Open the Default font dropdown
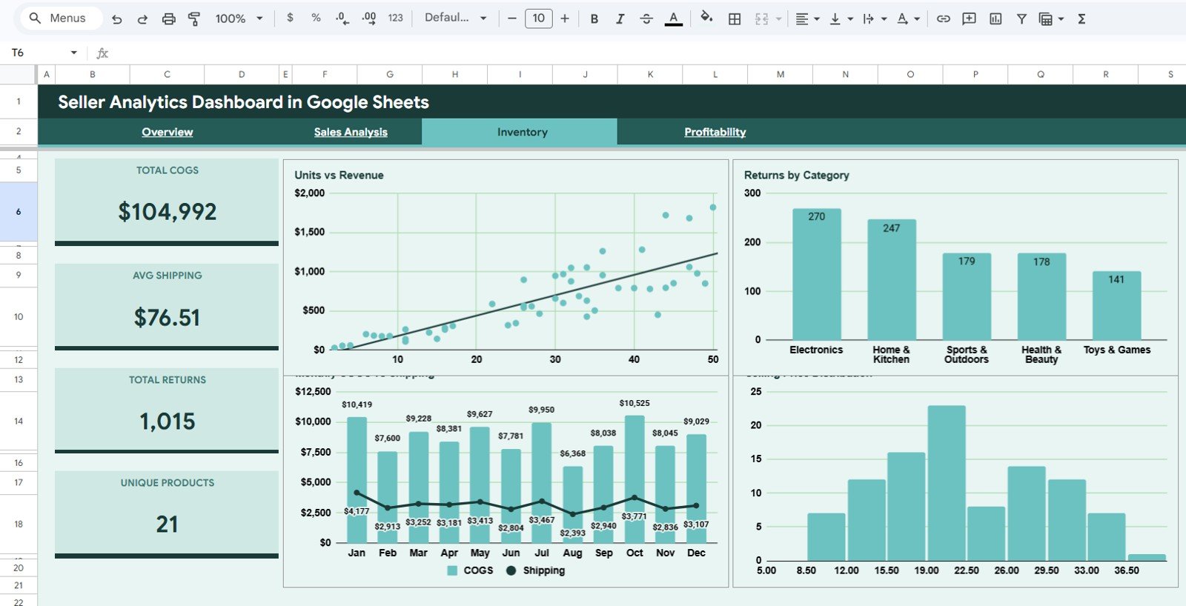This screenshot has width=1186, height=606. pos(455,18)
